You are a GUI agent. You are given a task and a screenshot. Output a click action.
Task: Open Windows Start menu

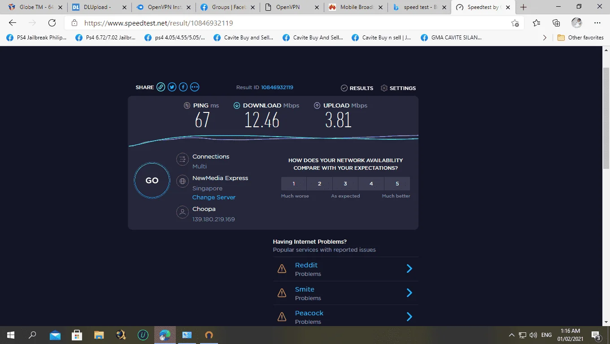pos(11,335)
